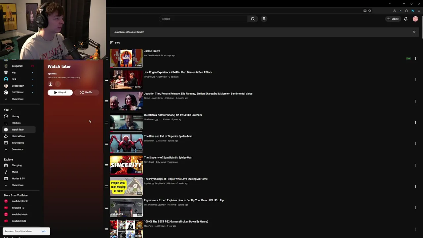Expand Explore section with Show more
The image size is (423, 238).
coord(18,185)
